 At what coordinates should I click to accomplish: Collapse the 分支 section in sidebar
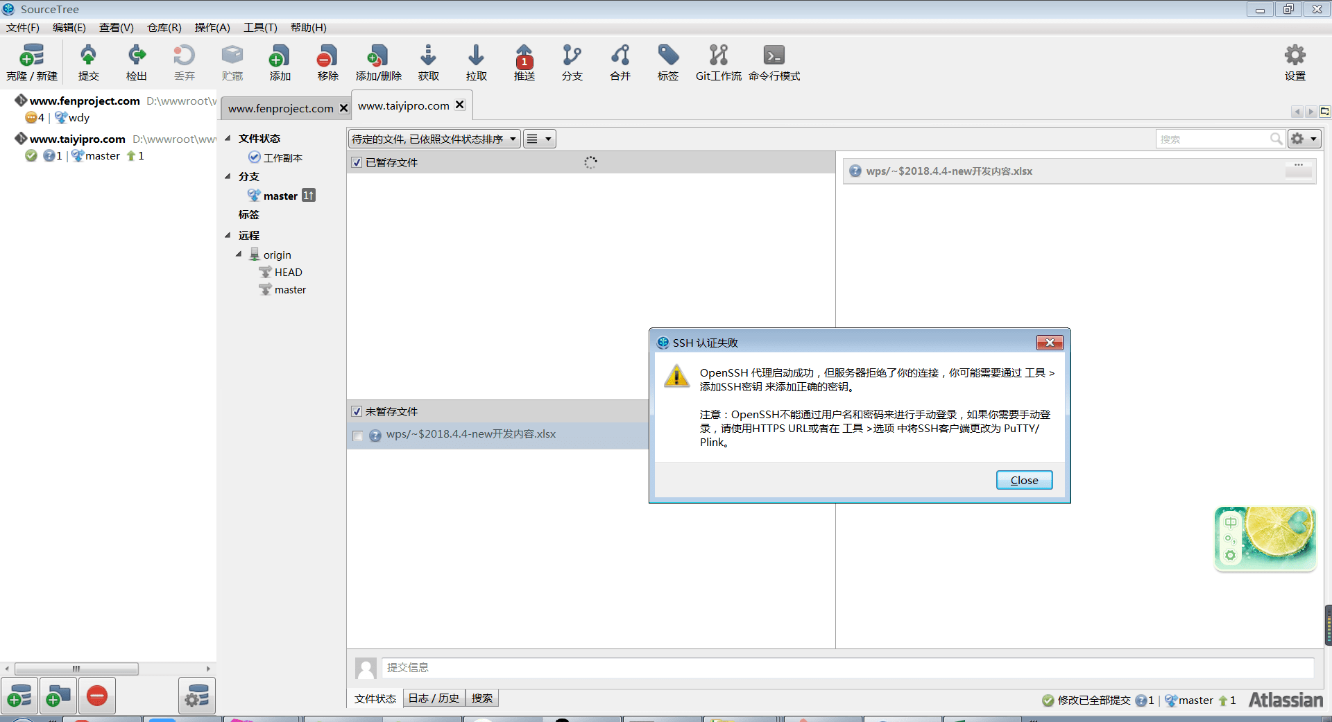[x=227, y=177]
